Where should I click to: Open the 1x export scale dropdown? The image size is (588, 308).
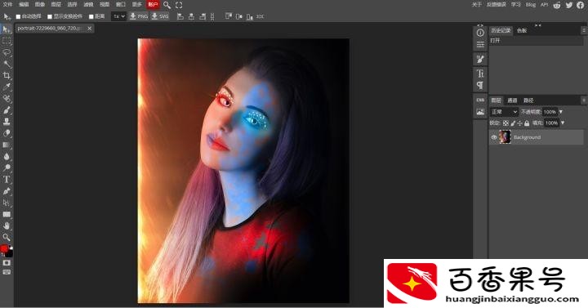click(x=119, y=16)
